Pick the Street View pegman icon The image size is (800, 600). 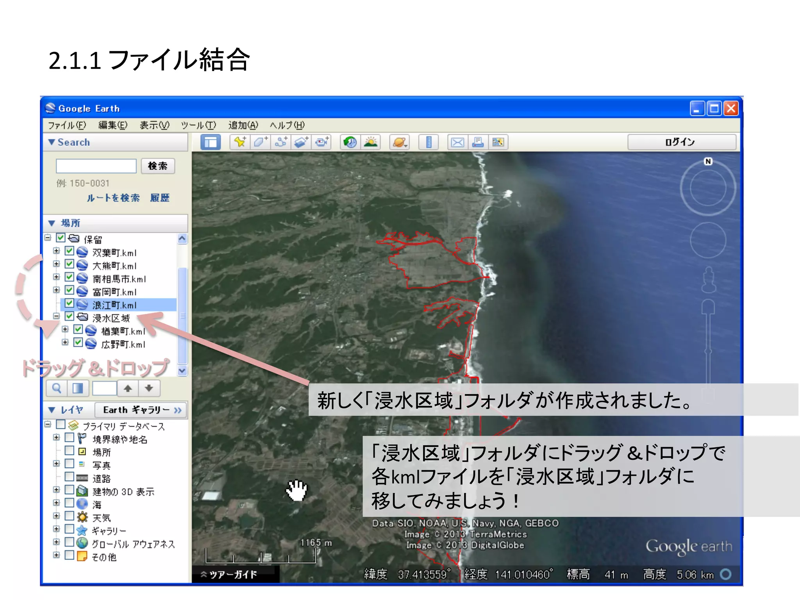pyautogui.click(x=709, y=280)
